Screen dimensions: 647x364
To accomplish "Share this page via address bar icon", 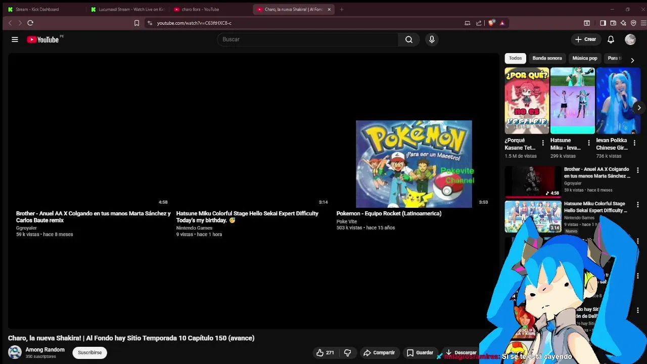I will (479, 23).
